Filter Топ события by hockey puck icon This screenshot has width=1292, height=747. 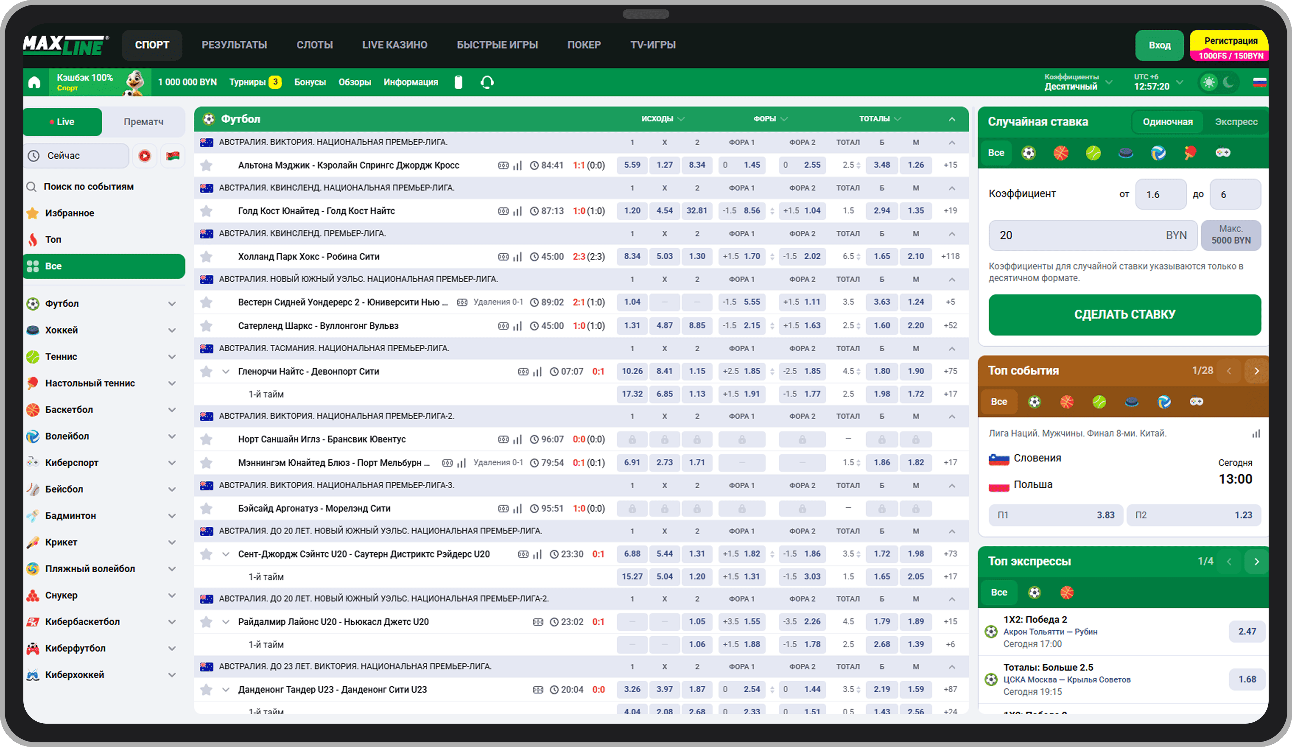click(1132, 402)
